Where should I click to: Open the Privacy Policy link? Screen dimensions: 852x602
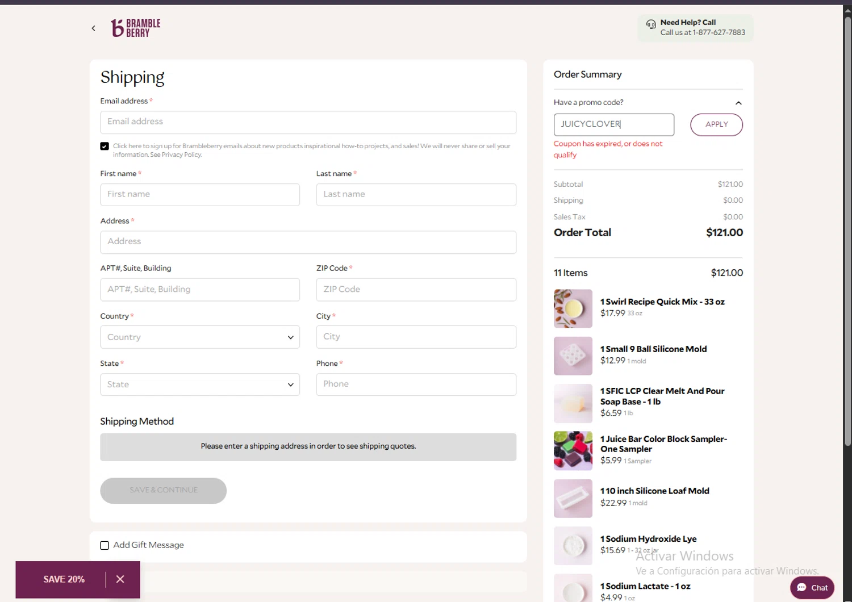click(181, 154)
